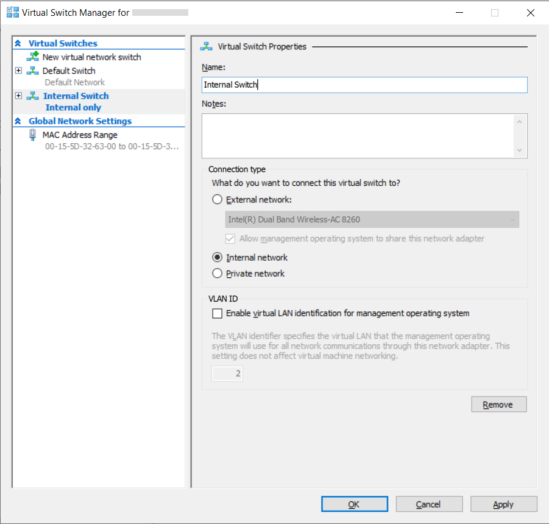Click the MAC Address Range icon
Image resolution: width=549 pixels, height=524 pixels.
[32, 135]
